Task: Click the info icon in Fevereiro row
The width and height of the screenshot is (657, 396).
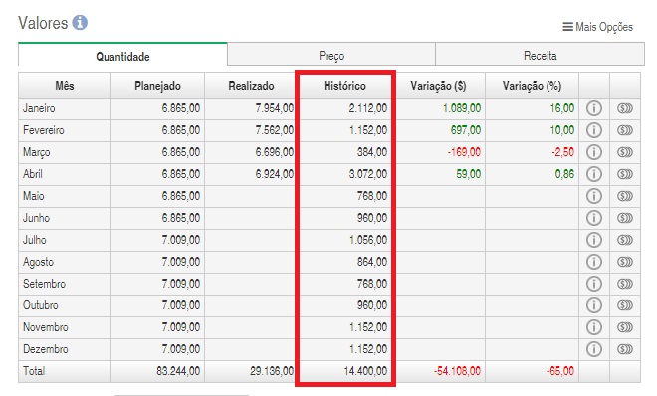Action: click(x=594, y=130)
